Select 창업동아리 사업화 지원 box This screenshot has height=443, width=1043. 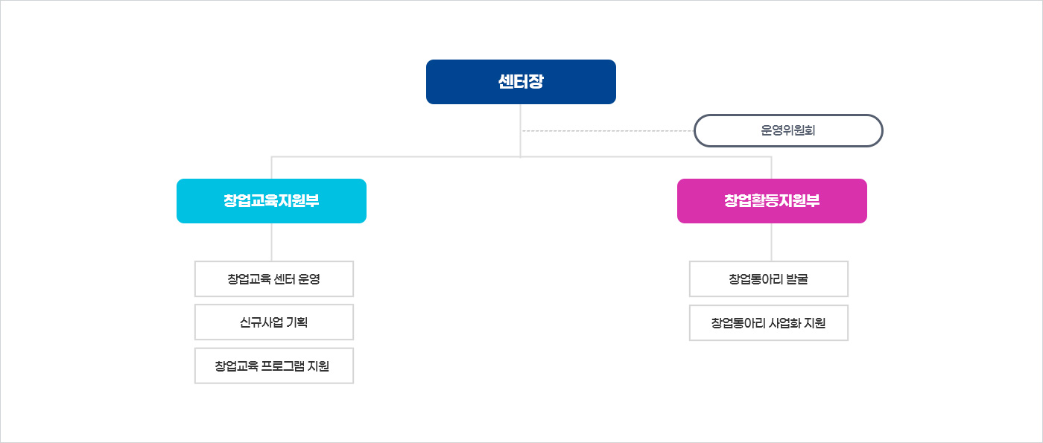(769, 323)
